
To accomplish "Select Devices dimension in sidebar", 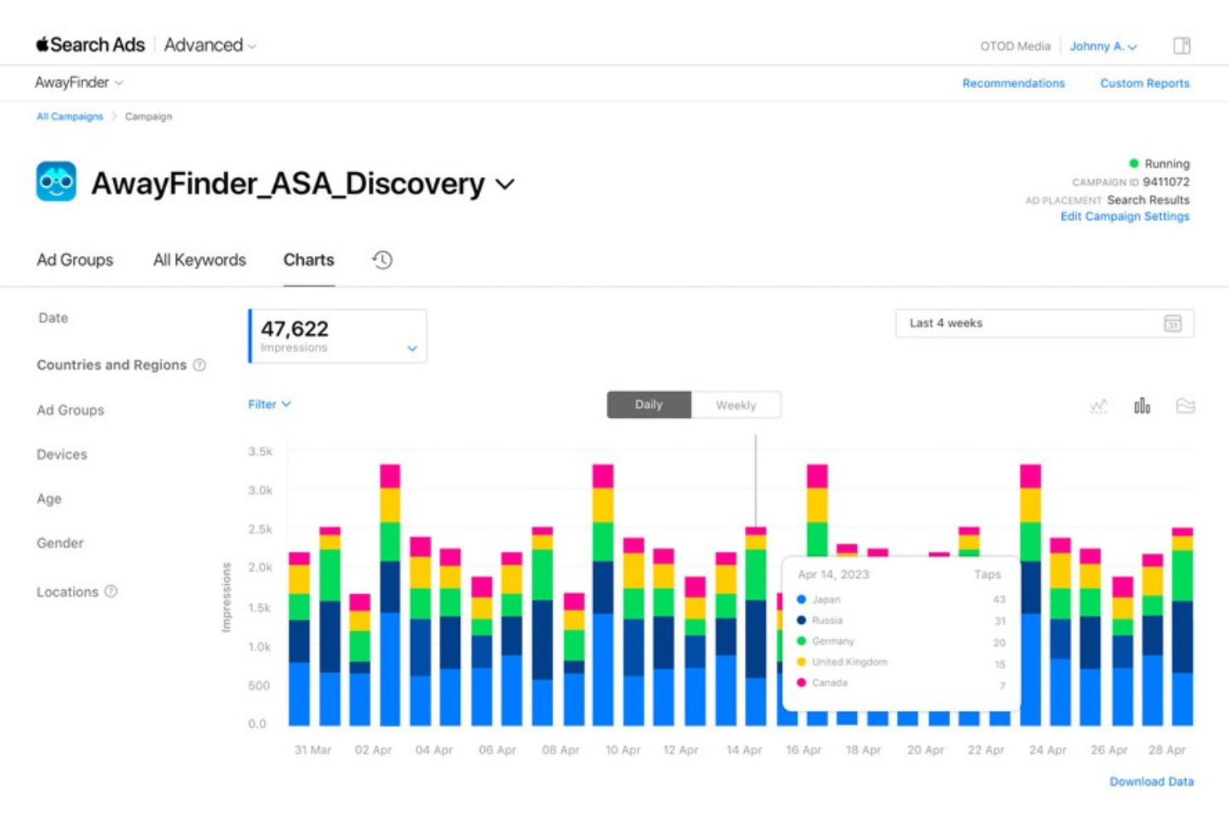I will 61,454.
